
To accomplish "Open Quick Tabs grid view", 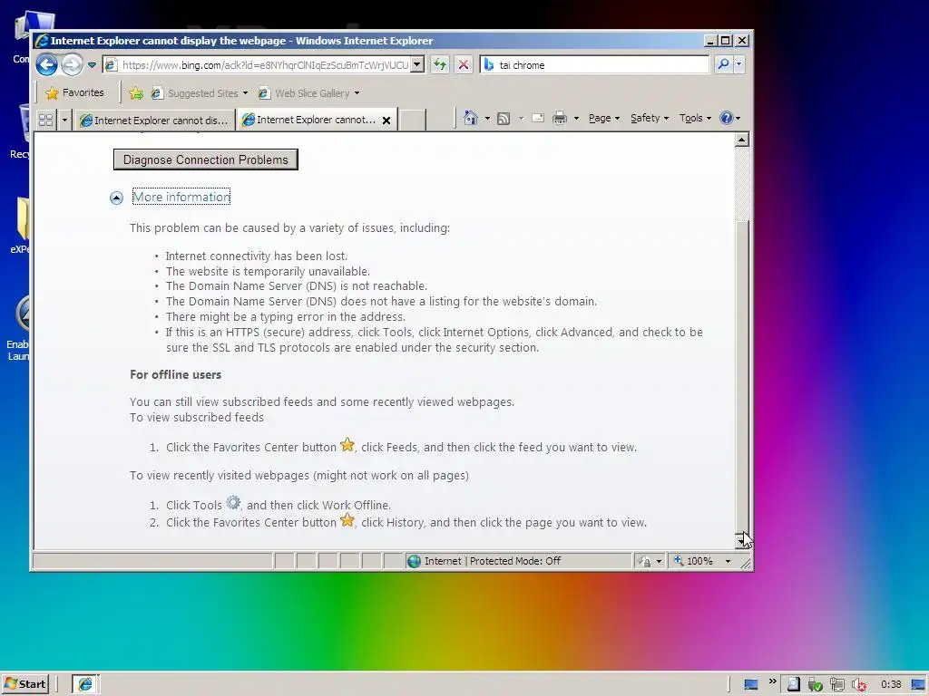I will pos(46,120).
